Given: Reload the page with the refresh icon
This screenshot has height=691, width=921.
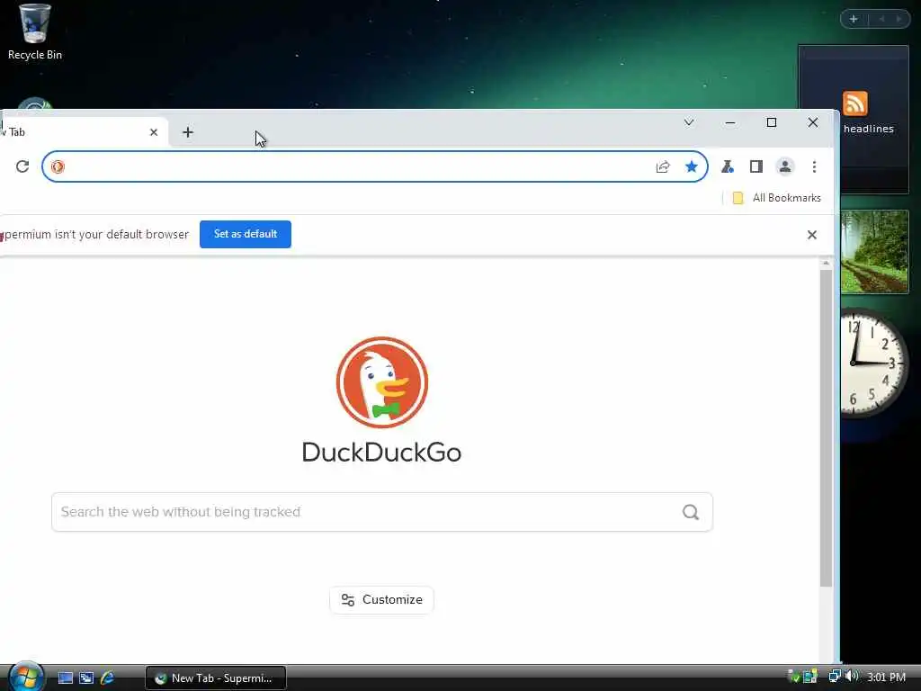Looking at the screenshot, I should (x=22, y=166).
